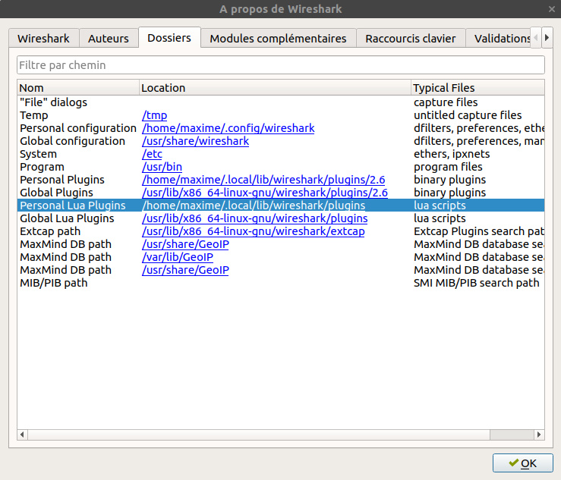This screenshot has height=480, width=561.
Task: Open the /tmp link
Action: [x=155, y=115]
